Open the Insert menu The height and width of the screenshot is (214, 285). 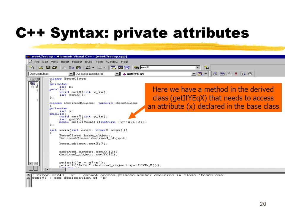[x=65, y=62]
